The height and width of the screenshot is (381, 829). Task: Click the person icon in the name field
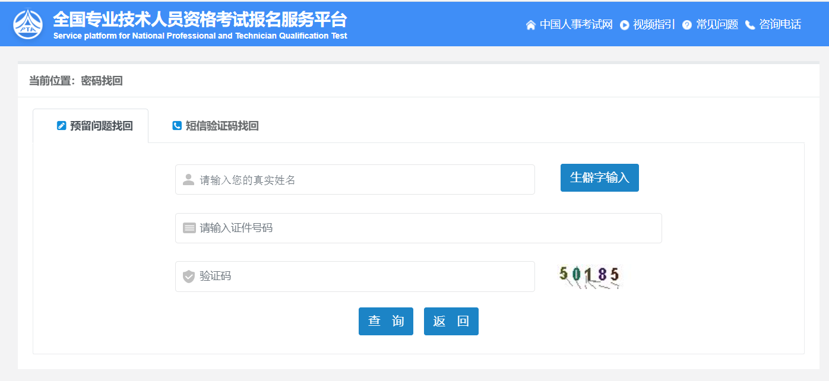coord(189,180)
